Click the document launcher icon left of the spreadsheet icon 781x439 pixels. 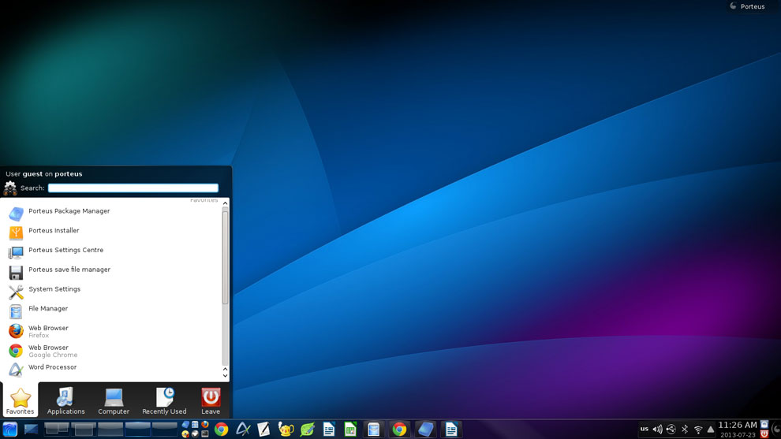click(x=329, y=429)
